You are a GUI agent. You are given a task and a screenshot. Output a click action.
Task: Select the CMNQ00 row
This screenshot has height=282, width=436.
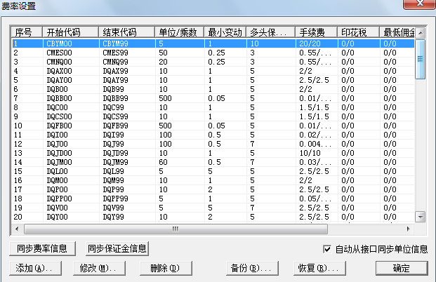213,62
